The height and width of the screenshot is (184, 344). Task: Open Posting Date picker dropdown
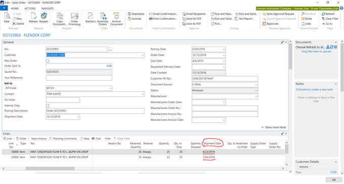(223, 50)
